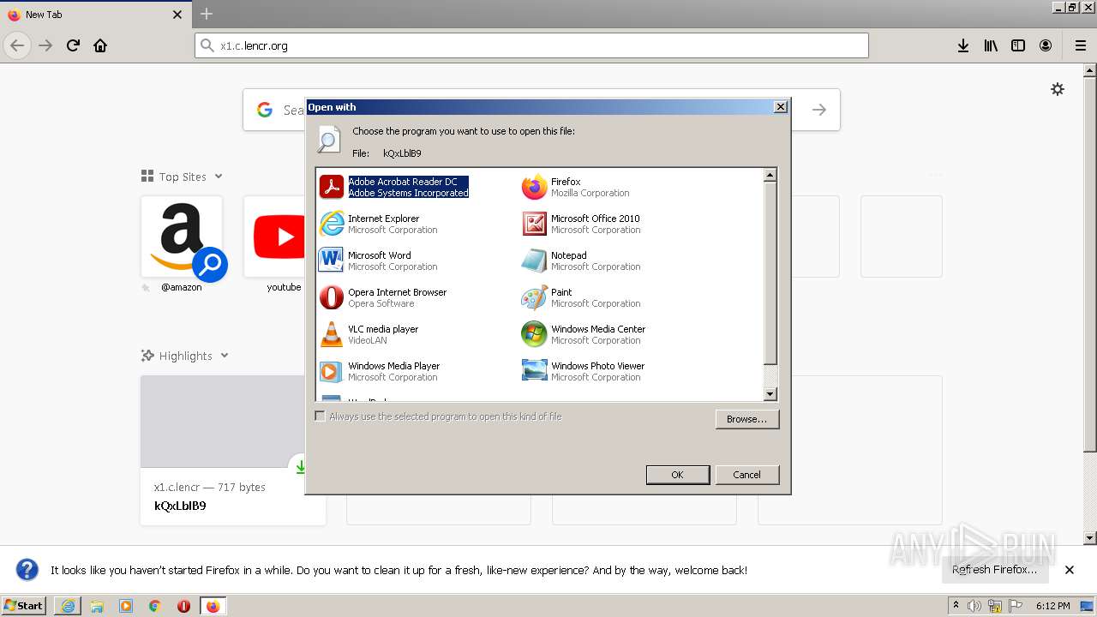
Task: Open Firefox library icon
Action: pyautogui.click(x=991, y=45)
